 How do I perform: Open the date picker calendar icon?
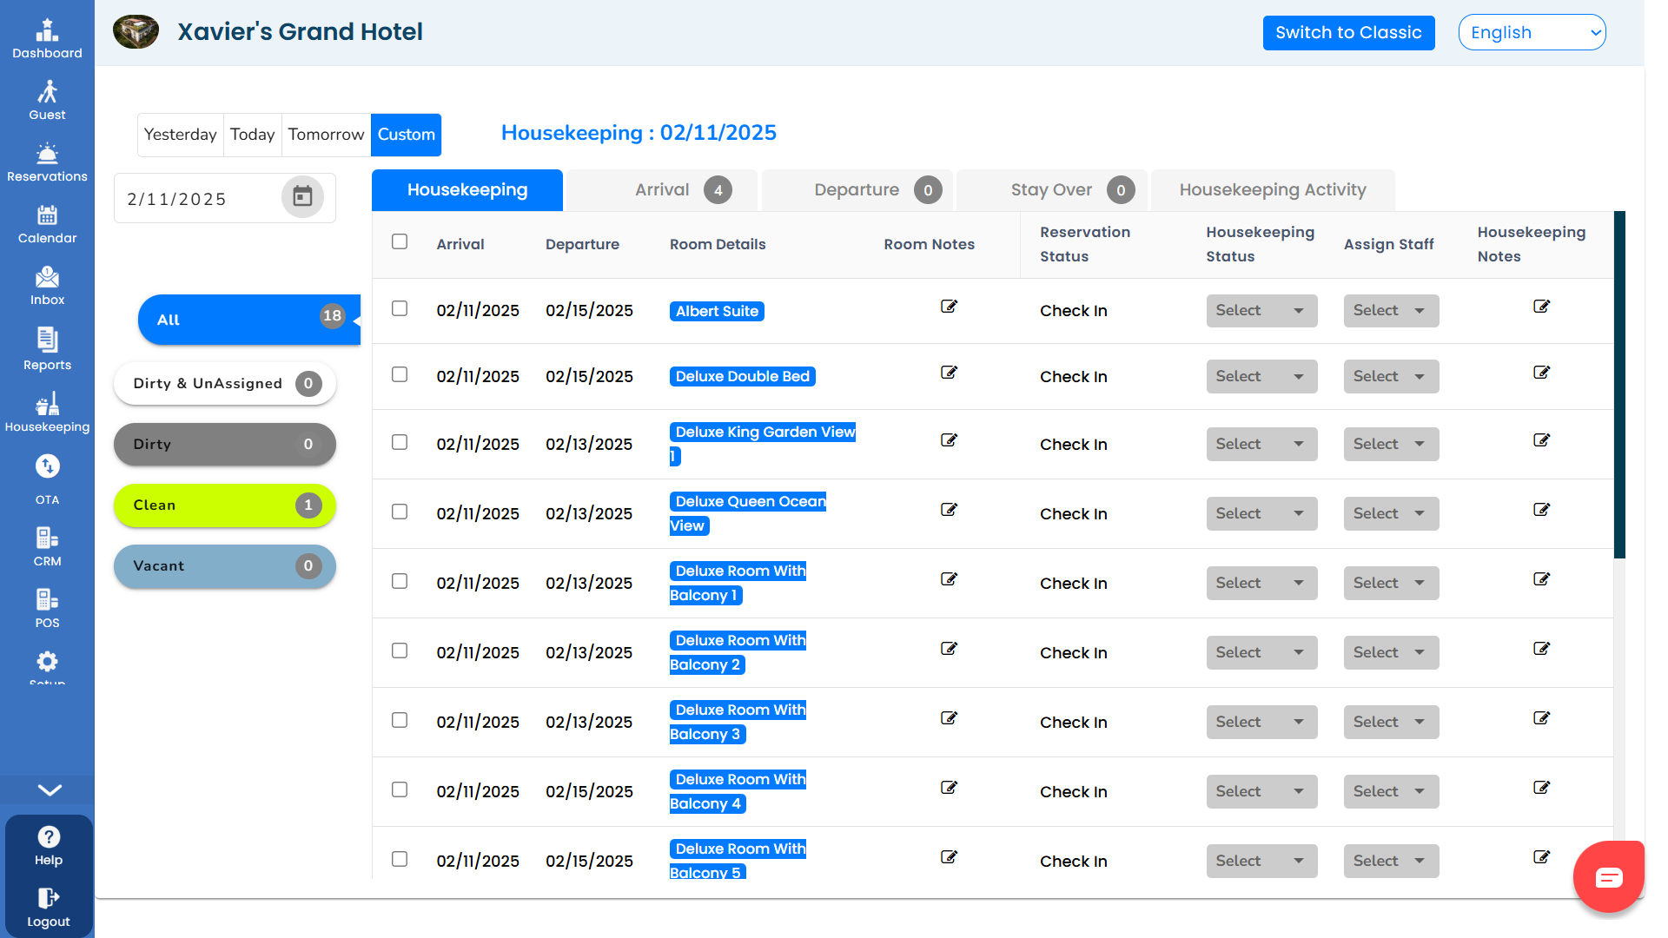coord(302,196)
